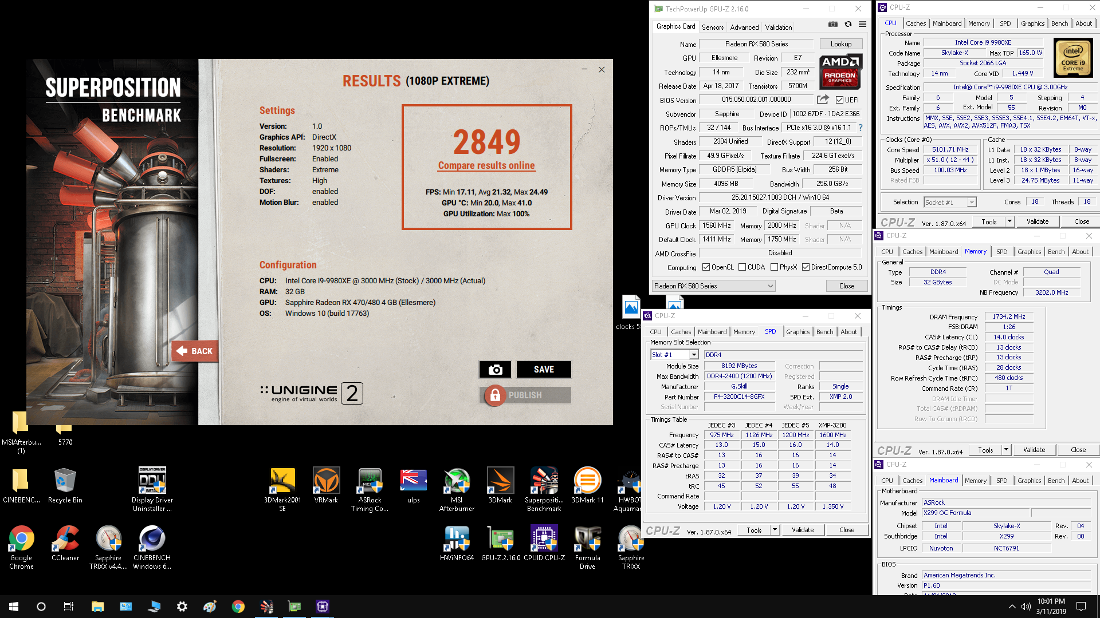This screenshot has width=1100, height=618.
Task: Click Windows Start button on taskbar
Action: coord(14,607)
